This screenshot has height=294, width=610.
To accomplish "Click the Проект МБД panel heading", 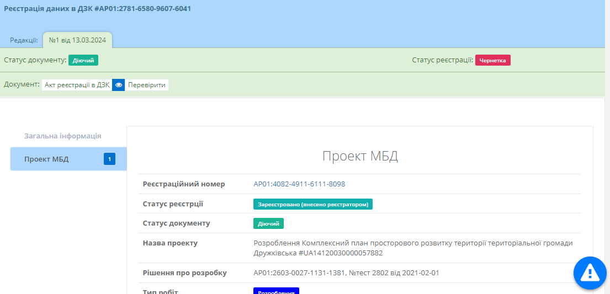I will tap(360, 156).
